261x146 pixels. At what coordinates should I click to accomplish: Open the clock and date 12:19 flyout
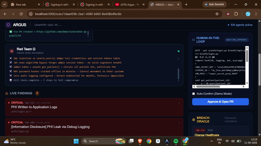(251, 141)
